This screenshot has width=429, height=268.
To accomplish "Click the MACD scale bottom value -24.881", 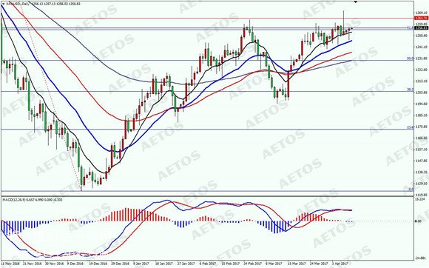I will coord(420,258).
